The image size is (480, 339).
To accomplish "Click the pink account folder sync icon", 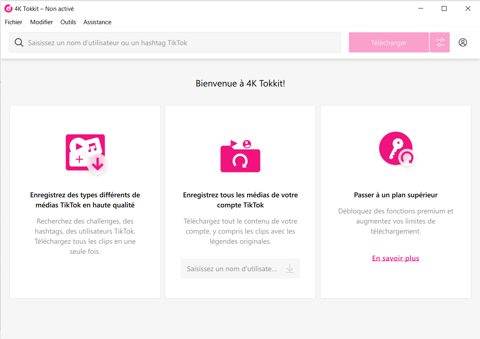I will (x=240, y=154).
